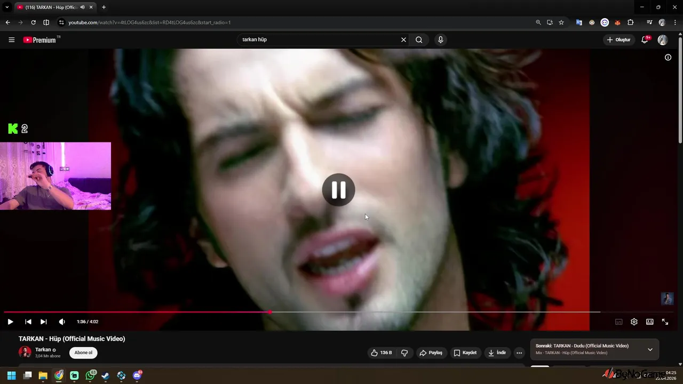
Task: Open the fox MetaMask extension icon
Action: point(617,22)
